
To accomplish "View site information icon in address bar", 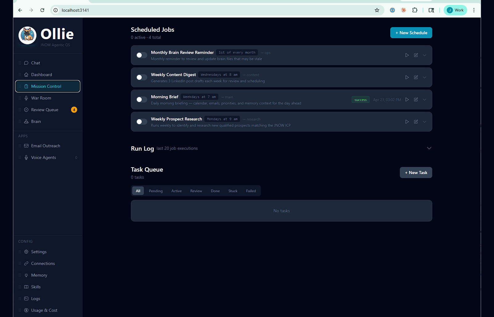I will click(56, 10).
